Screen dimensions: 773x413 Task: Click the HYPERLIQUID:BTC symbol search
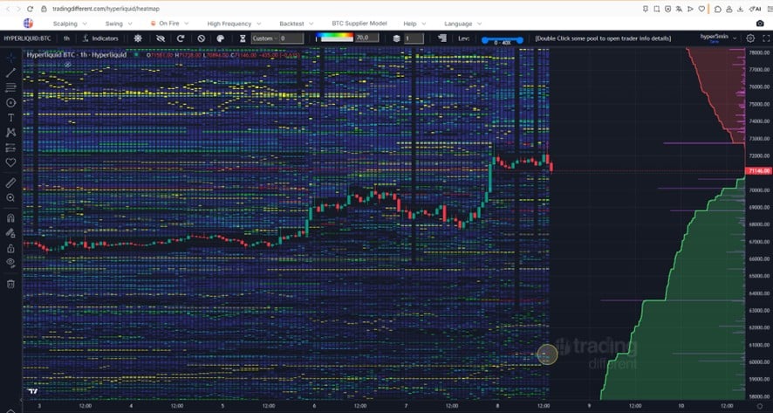[x=27, y=38]
